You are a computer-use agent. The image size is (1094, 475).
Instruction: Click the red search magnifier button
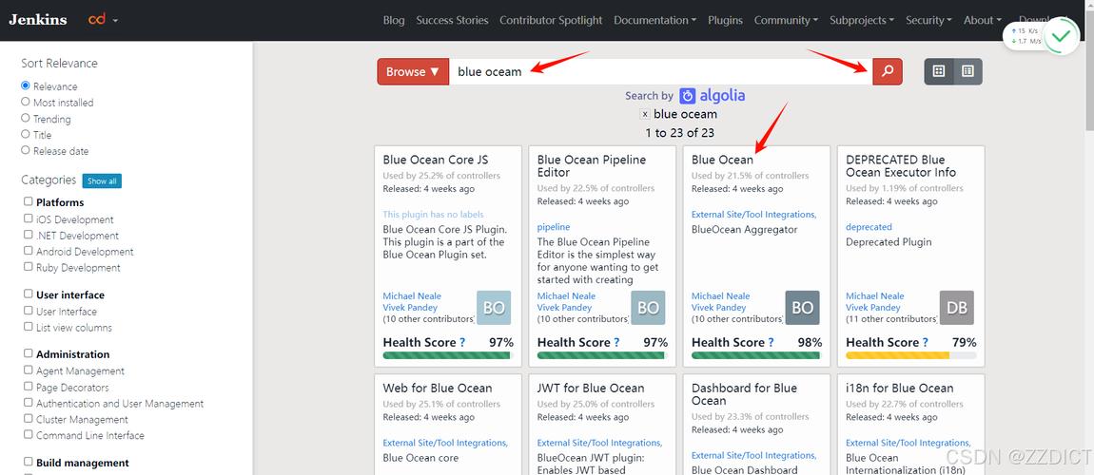pos(887,71)
